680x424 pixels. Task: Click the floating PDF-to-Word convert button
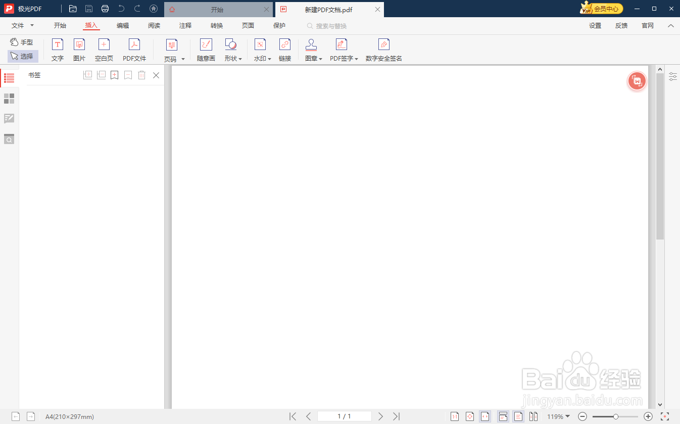[x=637, y=81]
